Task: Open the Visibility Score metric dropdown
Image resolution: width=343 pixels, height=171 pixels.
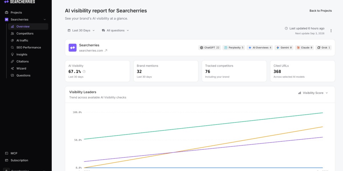Action: [313, 93]
